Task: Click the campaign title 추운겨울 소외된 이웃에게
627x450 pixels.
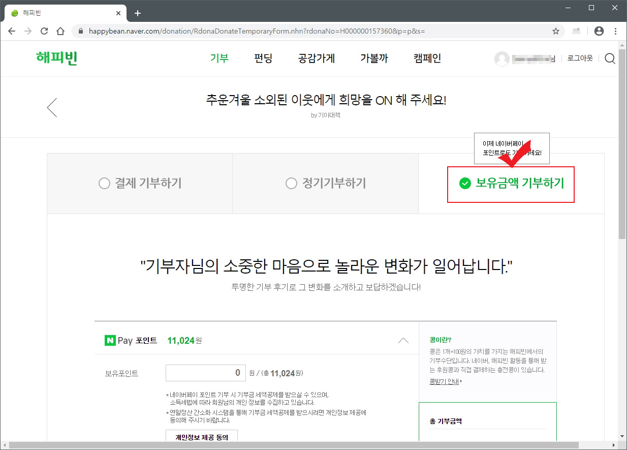Action: (326, 100)
